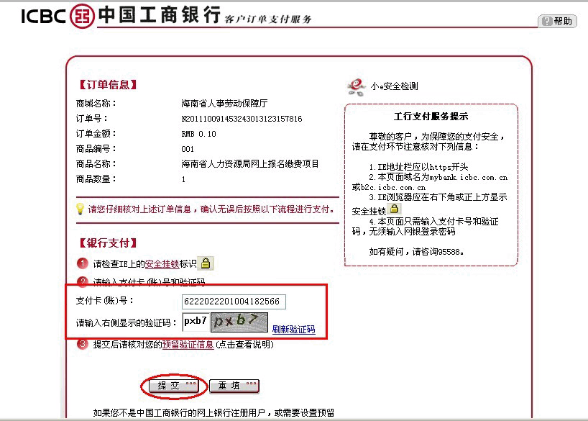The height and width of the screenshot is (421, 588).
Task: Open the 帮助 help button
Action: point(557,21)
